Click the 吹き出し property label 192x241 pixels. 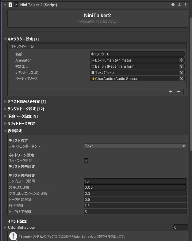click(x=21, y=66)
